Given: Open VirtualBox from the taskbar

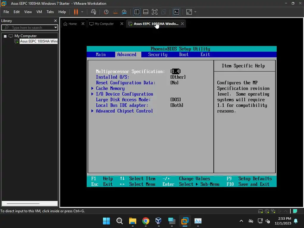Looking at the screenshot, I should tap(159, 221).
